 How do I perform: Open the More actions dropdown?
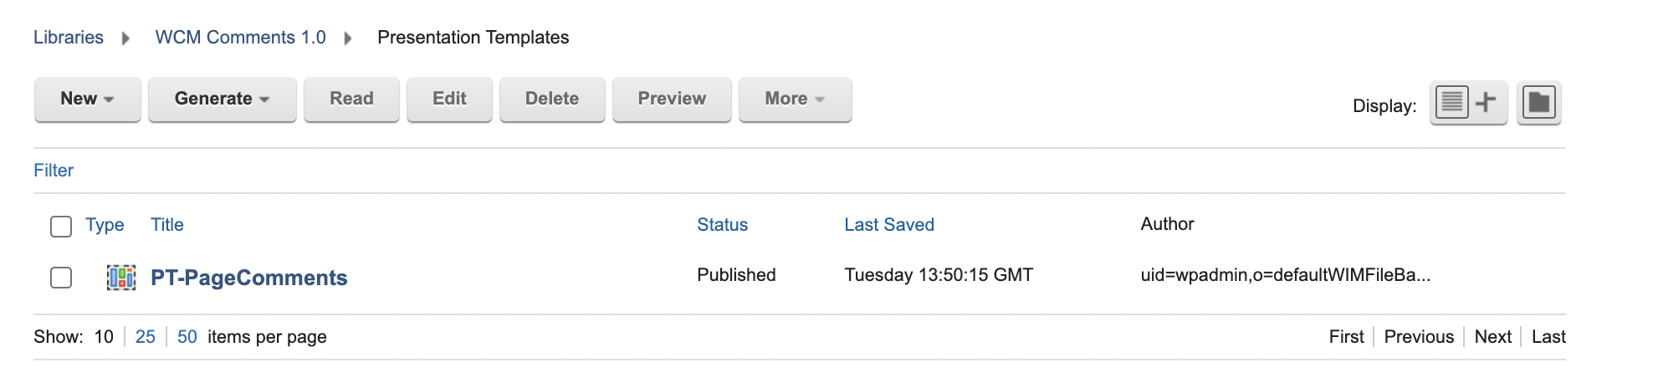[795, 99]
